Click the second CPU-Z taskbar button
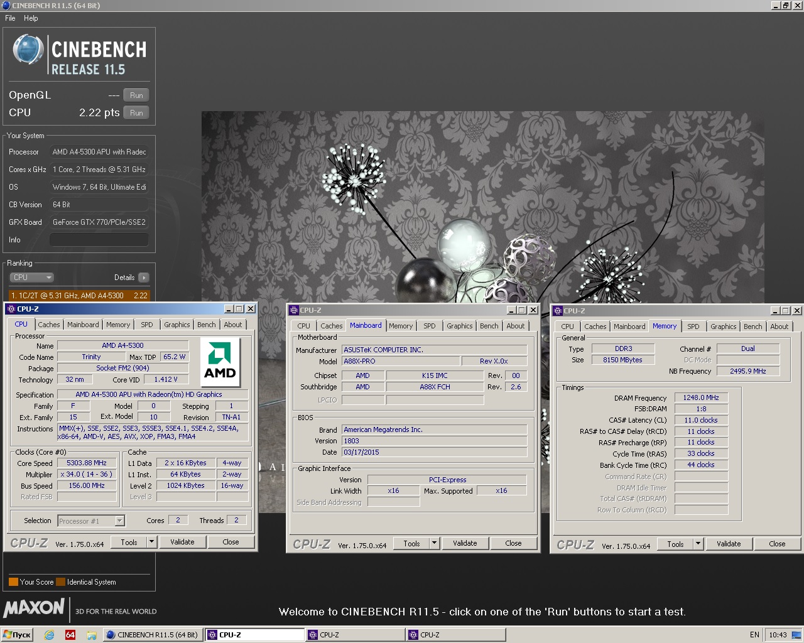The image size is (804, 643). click(355, 635)
